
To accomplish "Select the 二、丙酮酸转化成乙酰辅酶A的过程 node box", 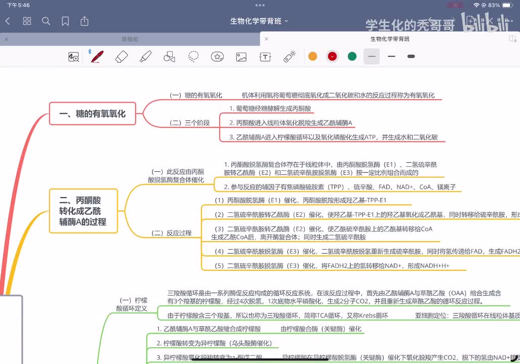I will point(83,211).
